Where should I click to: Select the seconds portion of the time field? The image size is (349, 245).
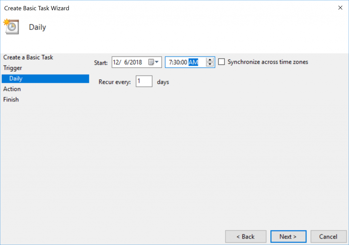(x=183, y=62)
